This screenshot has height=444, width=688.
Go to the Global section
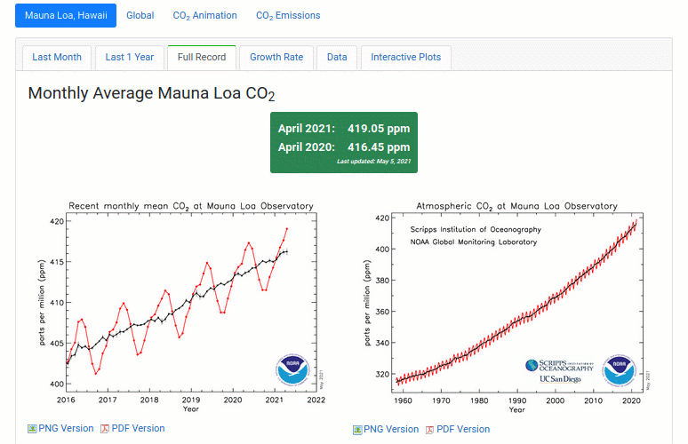point(140,16)
